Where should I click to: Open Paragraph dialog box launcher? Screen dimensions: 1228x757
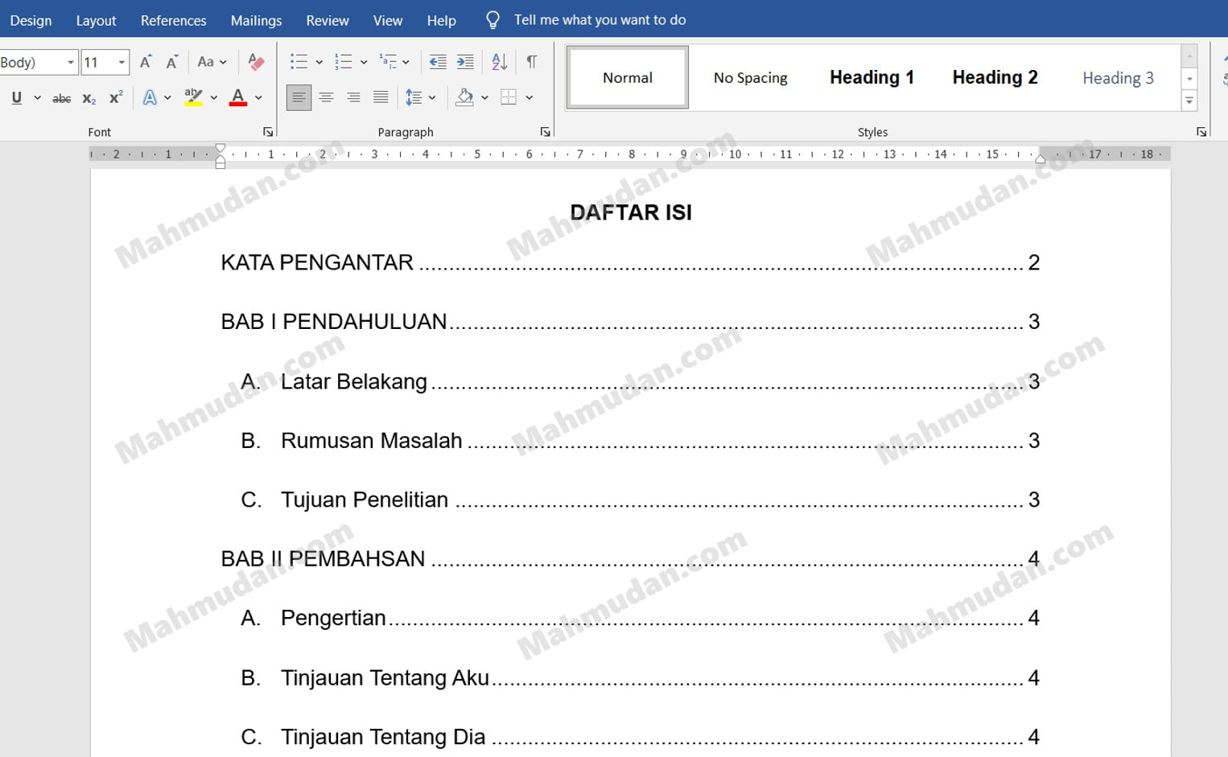click(546, 132)
